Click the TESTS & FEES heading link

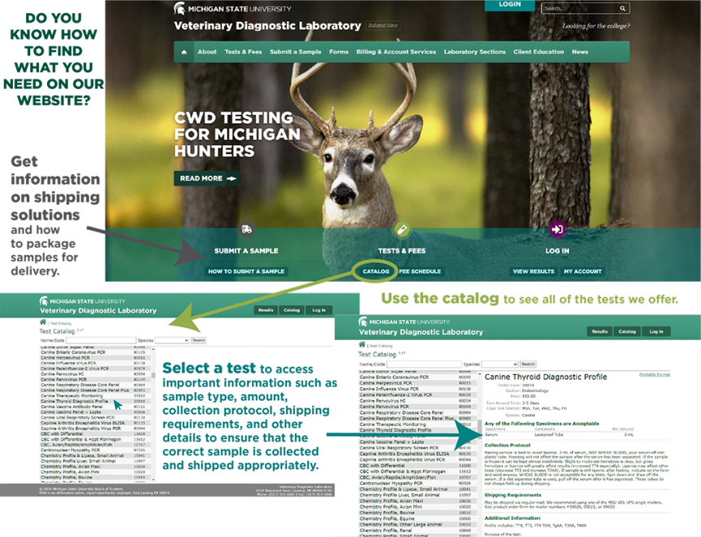(402, 251)
